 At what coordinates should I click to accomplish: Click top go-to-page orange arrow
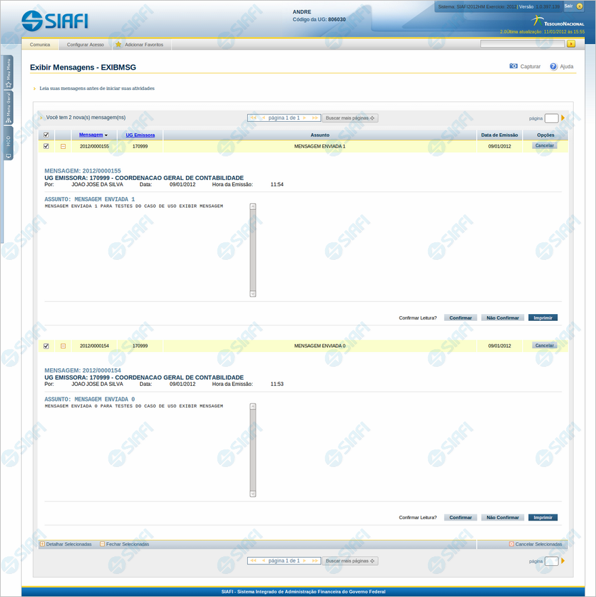coord(563,118)
